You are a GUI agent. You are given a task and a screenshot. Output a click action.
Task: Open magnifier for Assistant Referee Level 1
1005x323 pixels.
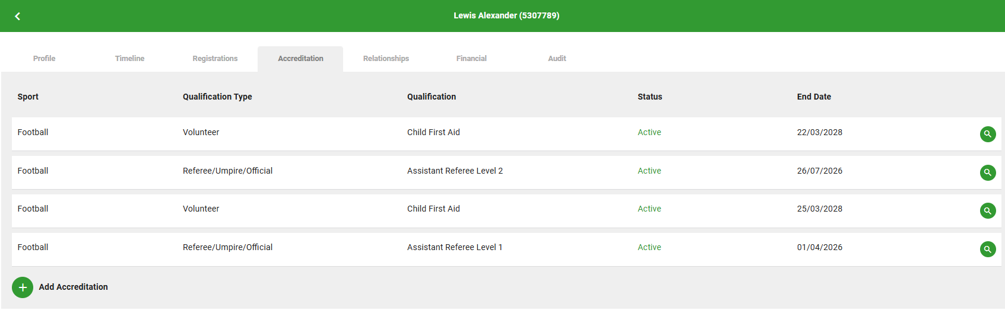click(988, 249)
